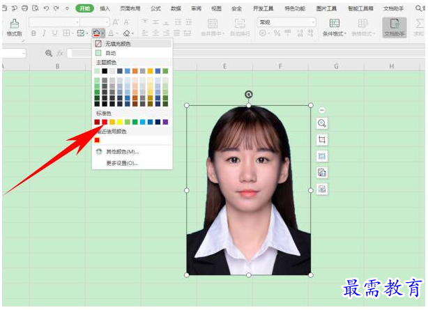This screenshot has width=428, height=310.
Task: Open the eraser clear dropdown arrow
Action: pyautogui.click(x=132, y=33)
